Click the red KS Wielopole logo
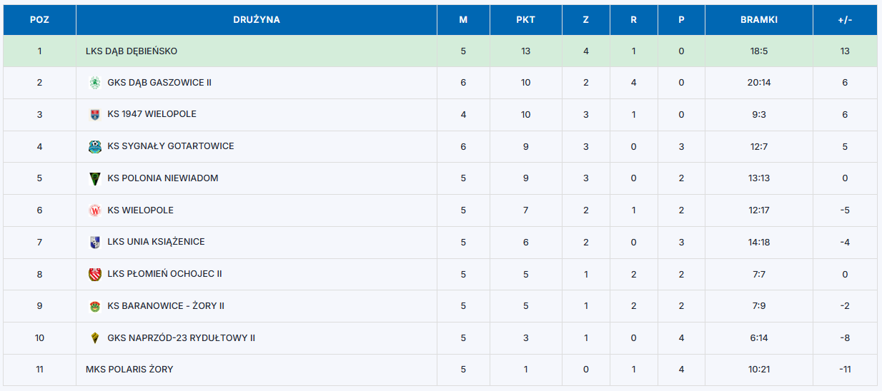The width and height of the screenshot is (882, 391). (x=94, y=210)
